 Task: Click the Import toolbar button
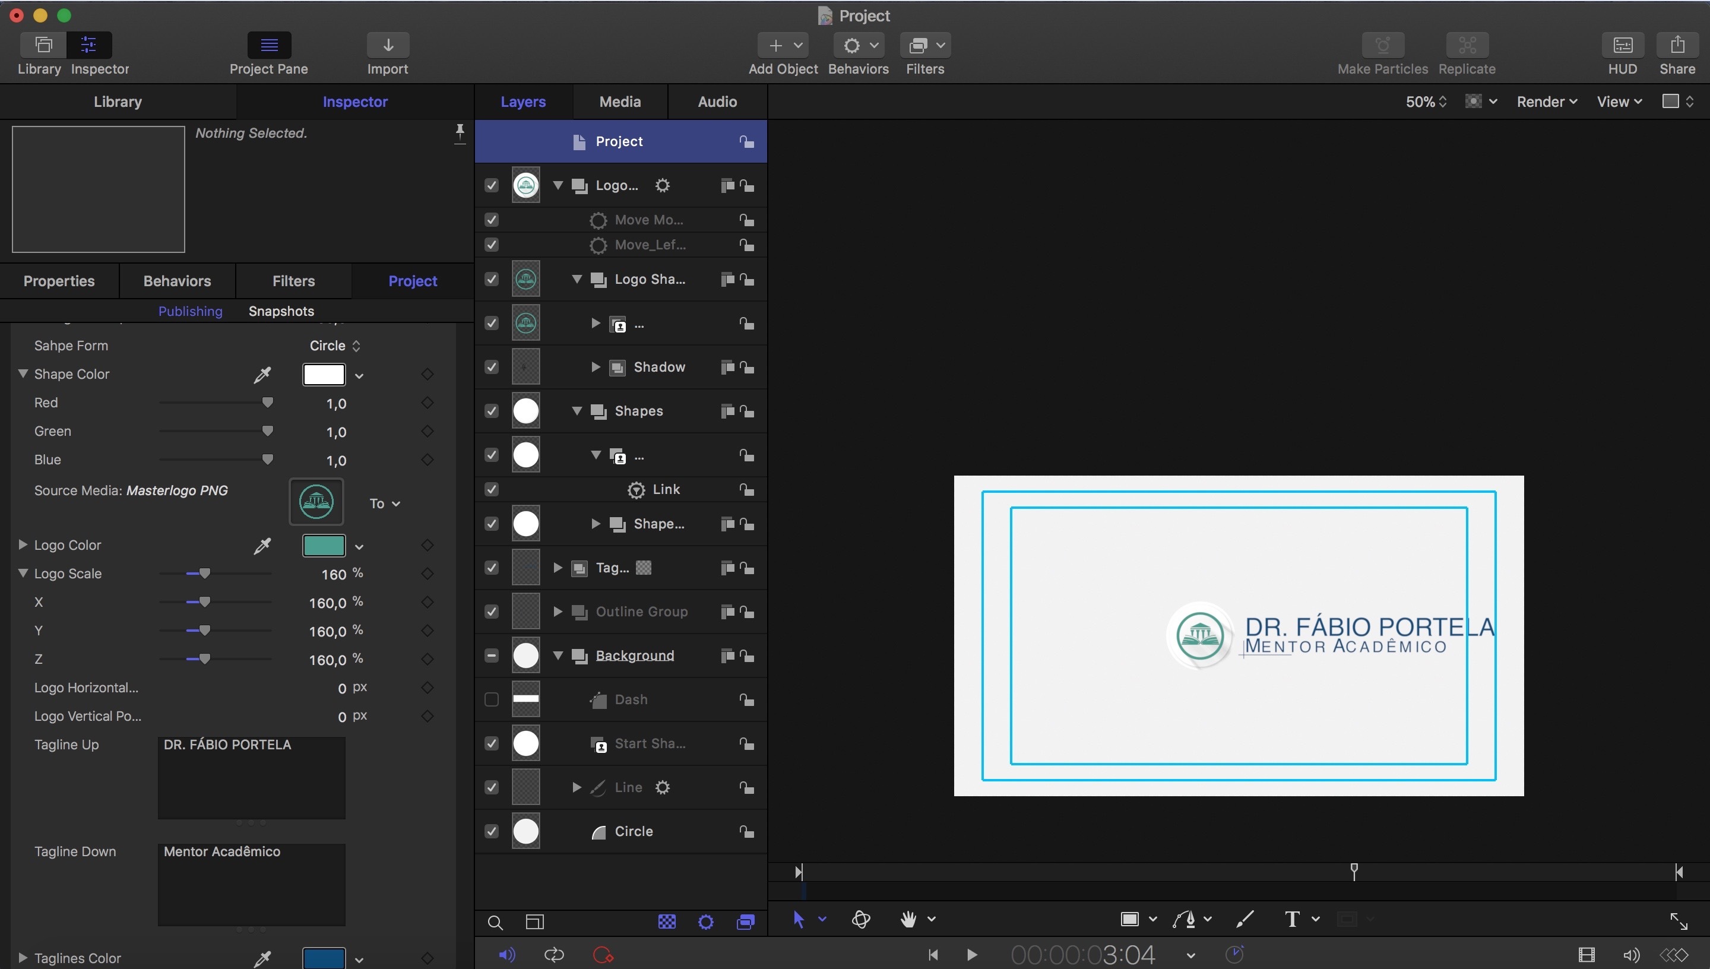pyautogui.click(x=388, y=46)
